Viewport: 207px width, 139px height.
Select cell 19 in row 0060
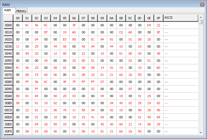pyautogui.click(x=121, y=68)
